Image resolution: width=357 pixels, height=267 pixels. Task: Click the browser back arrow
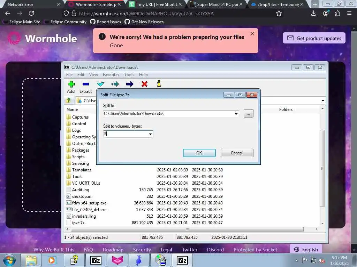pyautogui.click(x=8, y=14)
